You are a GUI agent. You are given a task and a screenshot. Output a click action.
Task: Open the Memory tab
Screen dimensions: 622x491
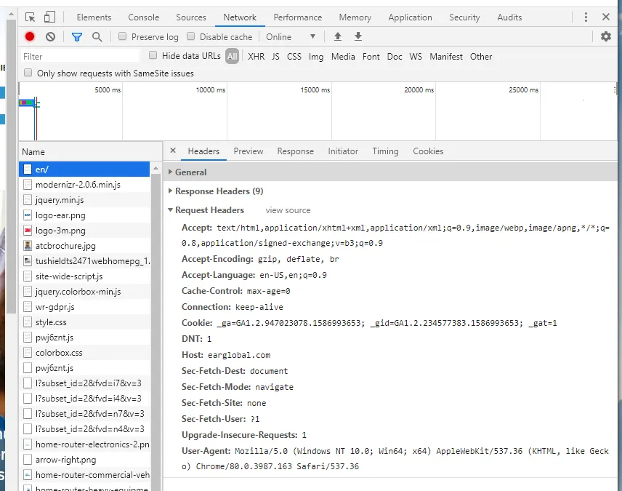pos(355,17)
